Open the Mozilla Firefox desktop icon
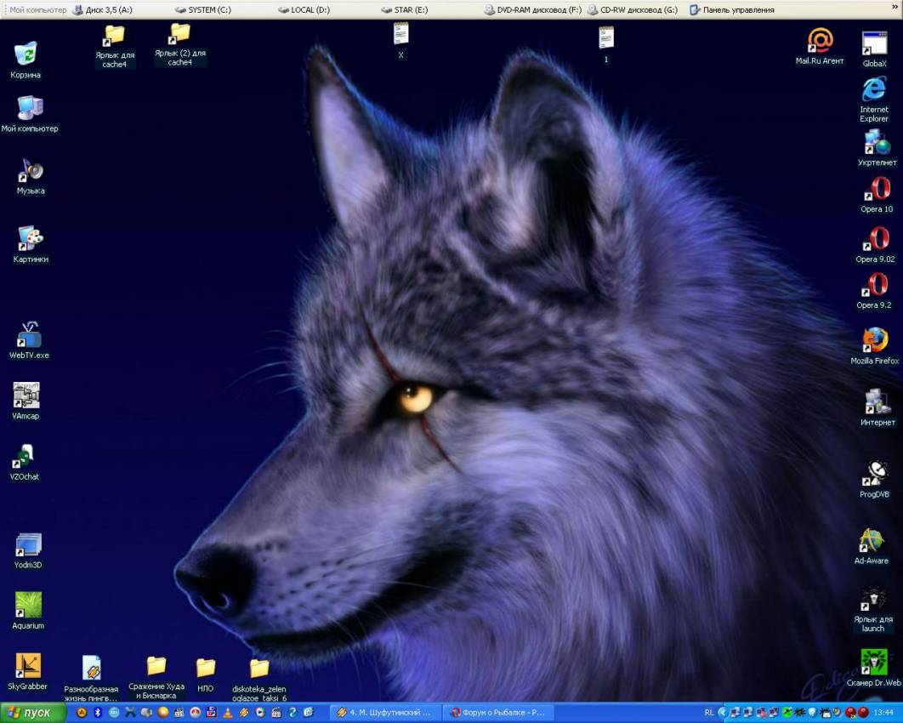Viewport: 903px width, 723px height. tap(874, 341)
